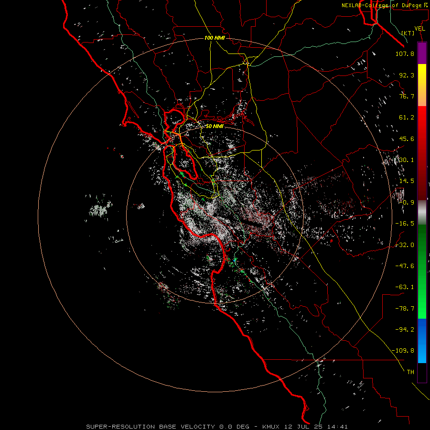This screenshot has height=430, width=430.
Task: Click the 61.2 velocity scale value
Action: pos(407,118)
